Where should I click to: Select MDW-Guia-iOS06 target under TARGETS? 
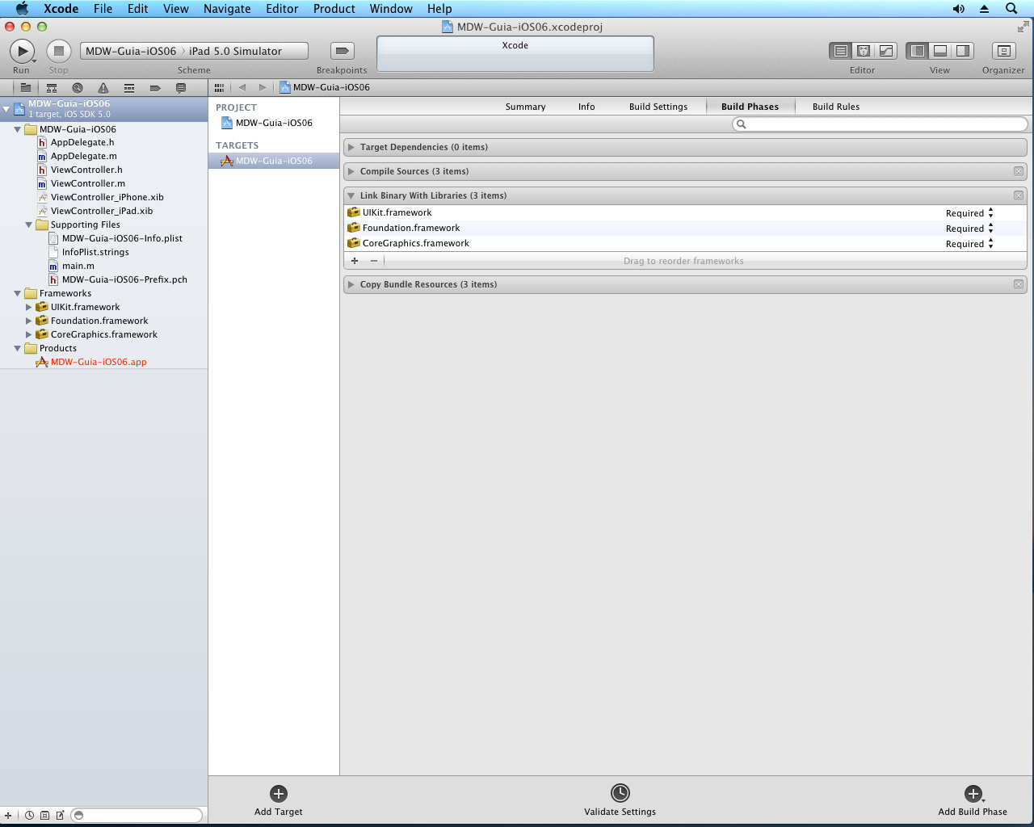[x=274, y=161]
